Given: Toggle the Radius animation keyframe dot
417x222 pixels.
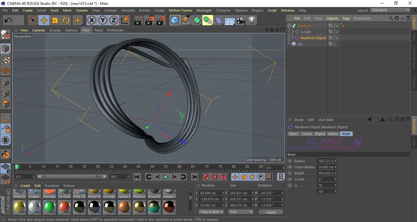Looking at the screenshot, I should click(x=290, y=161).
